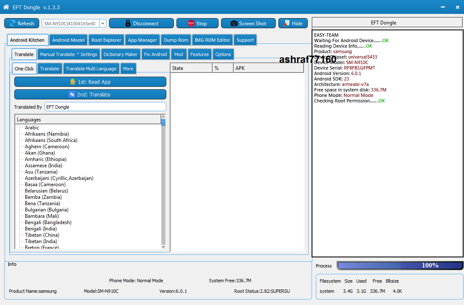Click languages list scroll up arrow

click(x=163, y=117)
